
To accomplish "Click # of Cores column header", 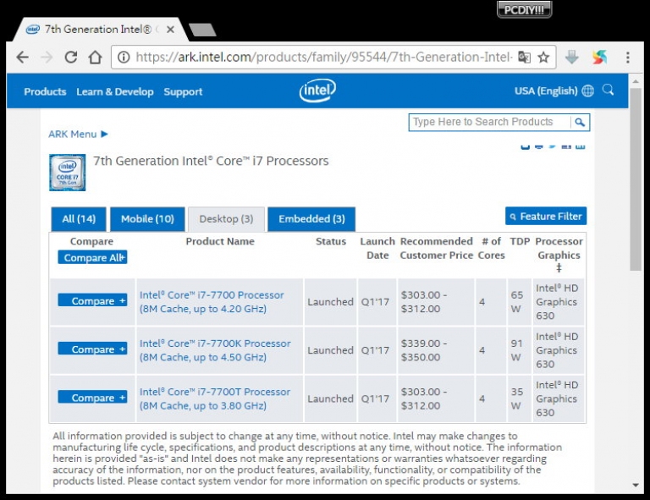I will pos(491,248).
